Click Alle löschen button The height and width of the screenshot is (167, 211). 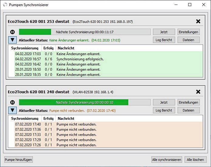195,160
